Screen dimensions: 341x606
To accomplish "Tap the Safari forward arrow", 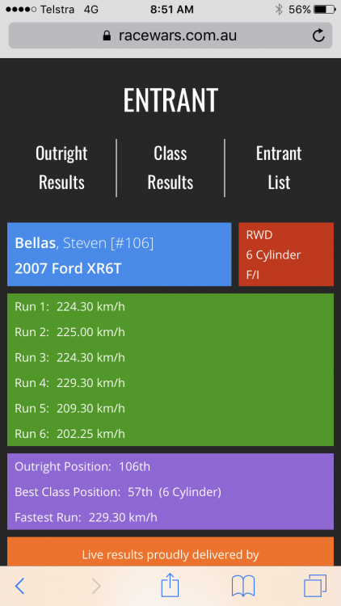I will [x=96, y=587].
